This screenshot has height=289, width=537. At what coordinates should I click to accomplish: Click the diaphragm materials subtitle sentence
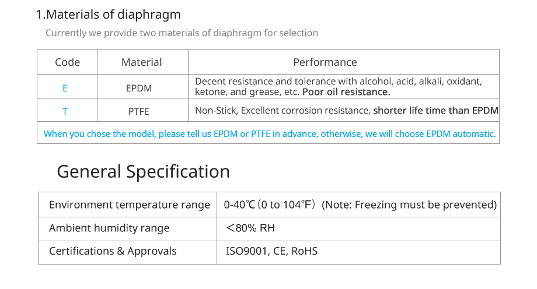182,33
